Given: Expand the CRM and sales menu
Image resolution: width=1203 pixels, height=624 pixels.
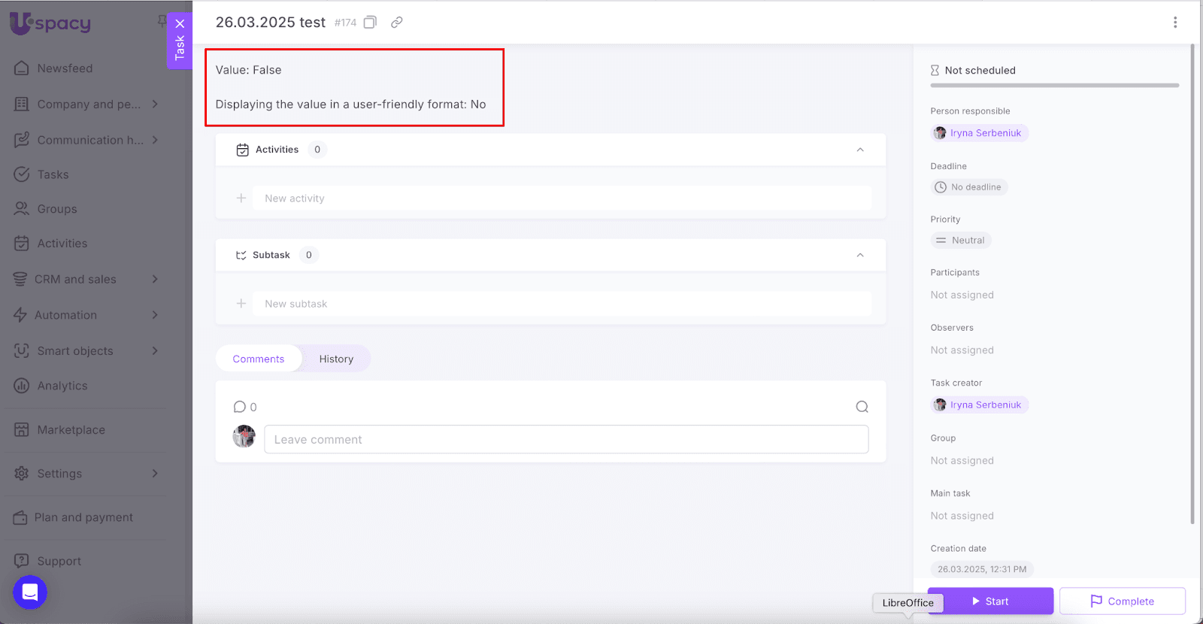Looking at the screenshot, I should pos(155,279).
